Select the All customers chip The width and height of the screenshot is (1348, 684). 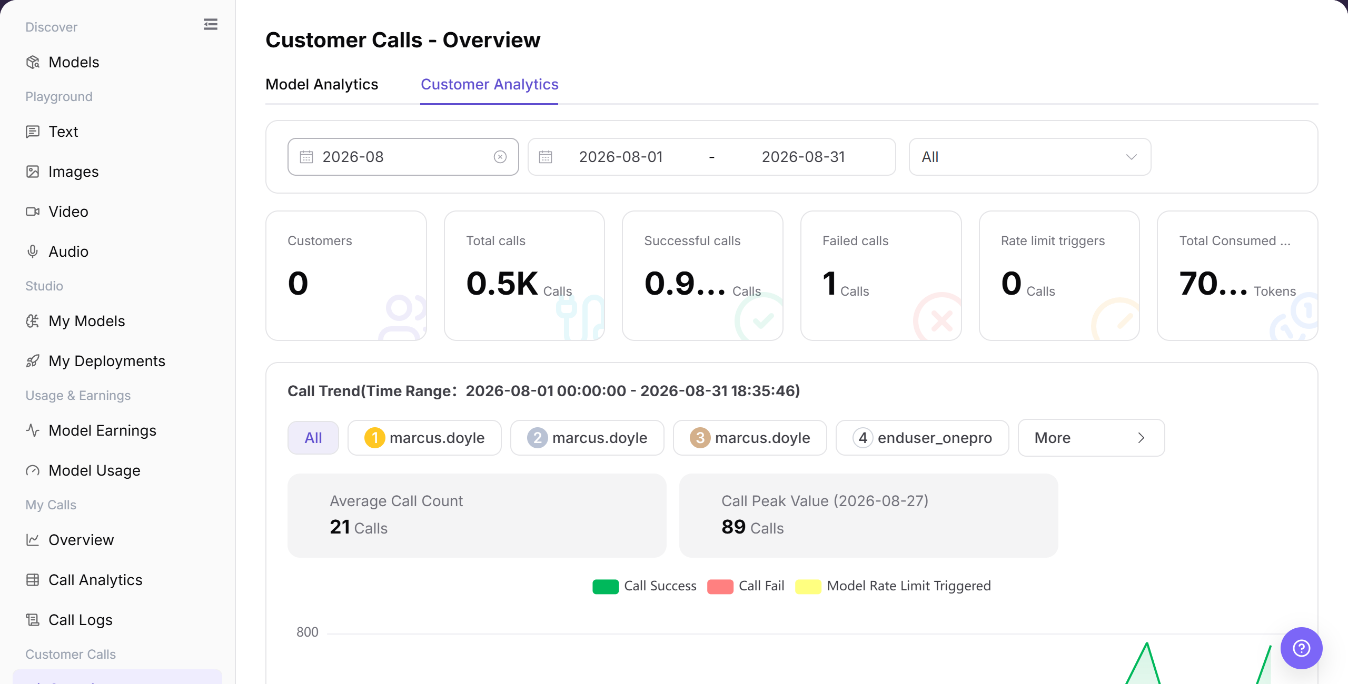(x=313, y=438)
